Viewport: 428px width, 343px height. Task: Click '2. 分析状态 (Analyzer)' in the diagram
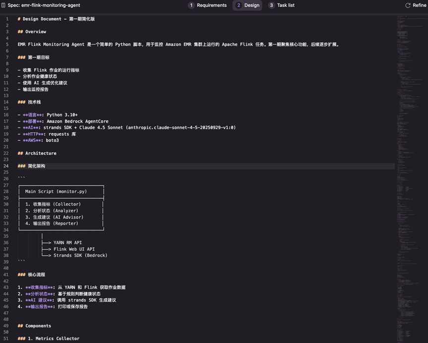pos(52,211)
